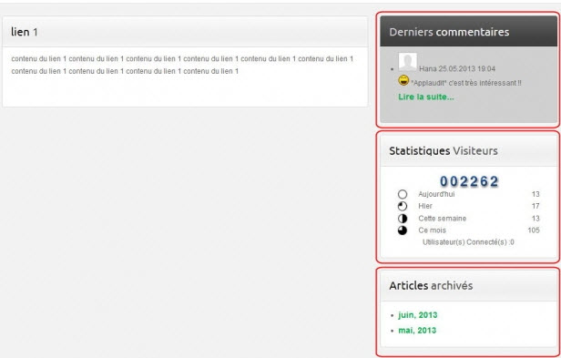Screen dimensions: 561x358
Task: Click the Utilisateur(s) Connecté(s) line
Action: coord(468,242)
